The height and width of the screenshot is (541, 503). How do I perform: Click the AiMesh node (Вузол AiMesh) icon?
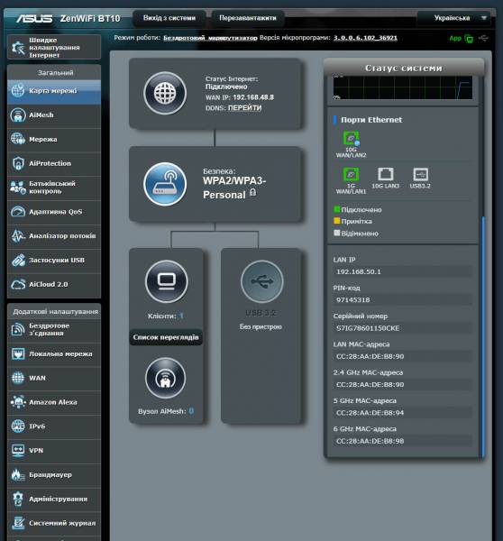coord(166,378)
